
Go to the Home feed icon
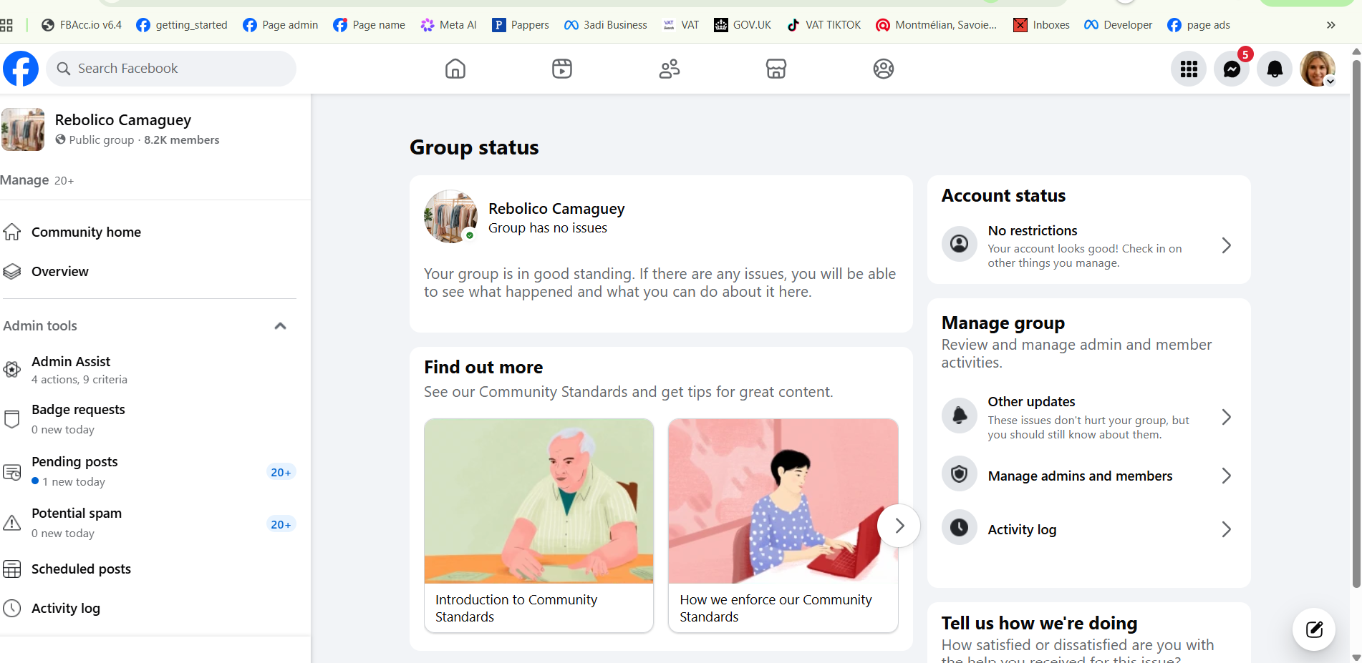tap(455, 69)
